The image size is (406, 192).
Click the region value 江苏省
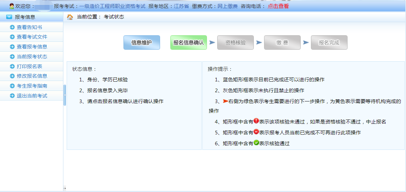[182, 6]
